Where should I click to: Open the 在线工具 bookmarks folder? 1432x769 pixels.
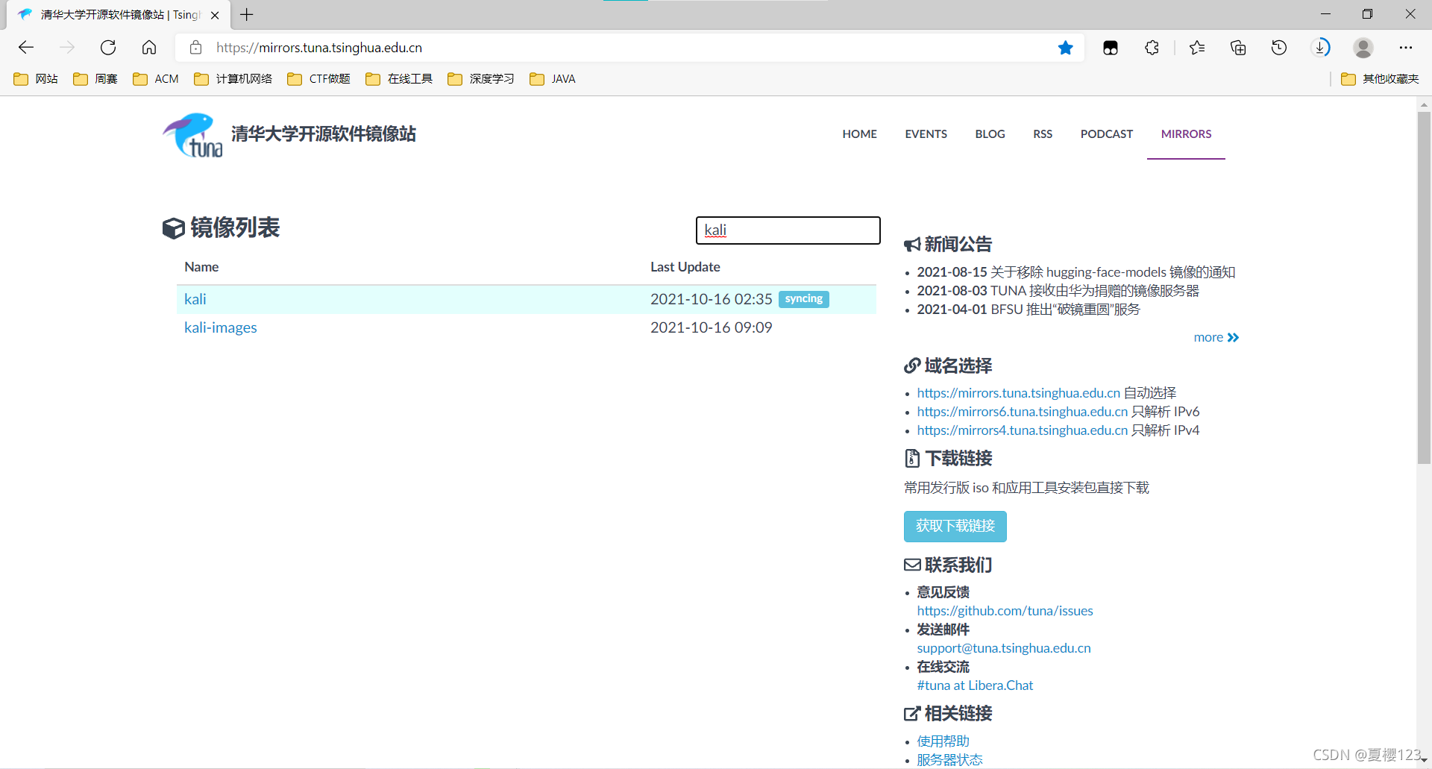point(399,79)
